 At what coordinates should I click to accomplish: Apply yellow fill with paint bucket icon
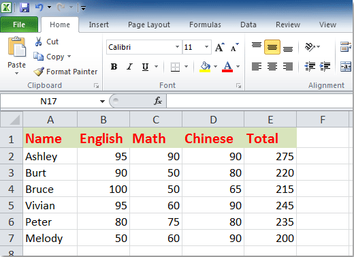tap(205, 67)
